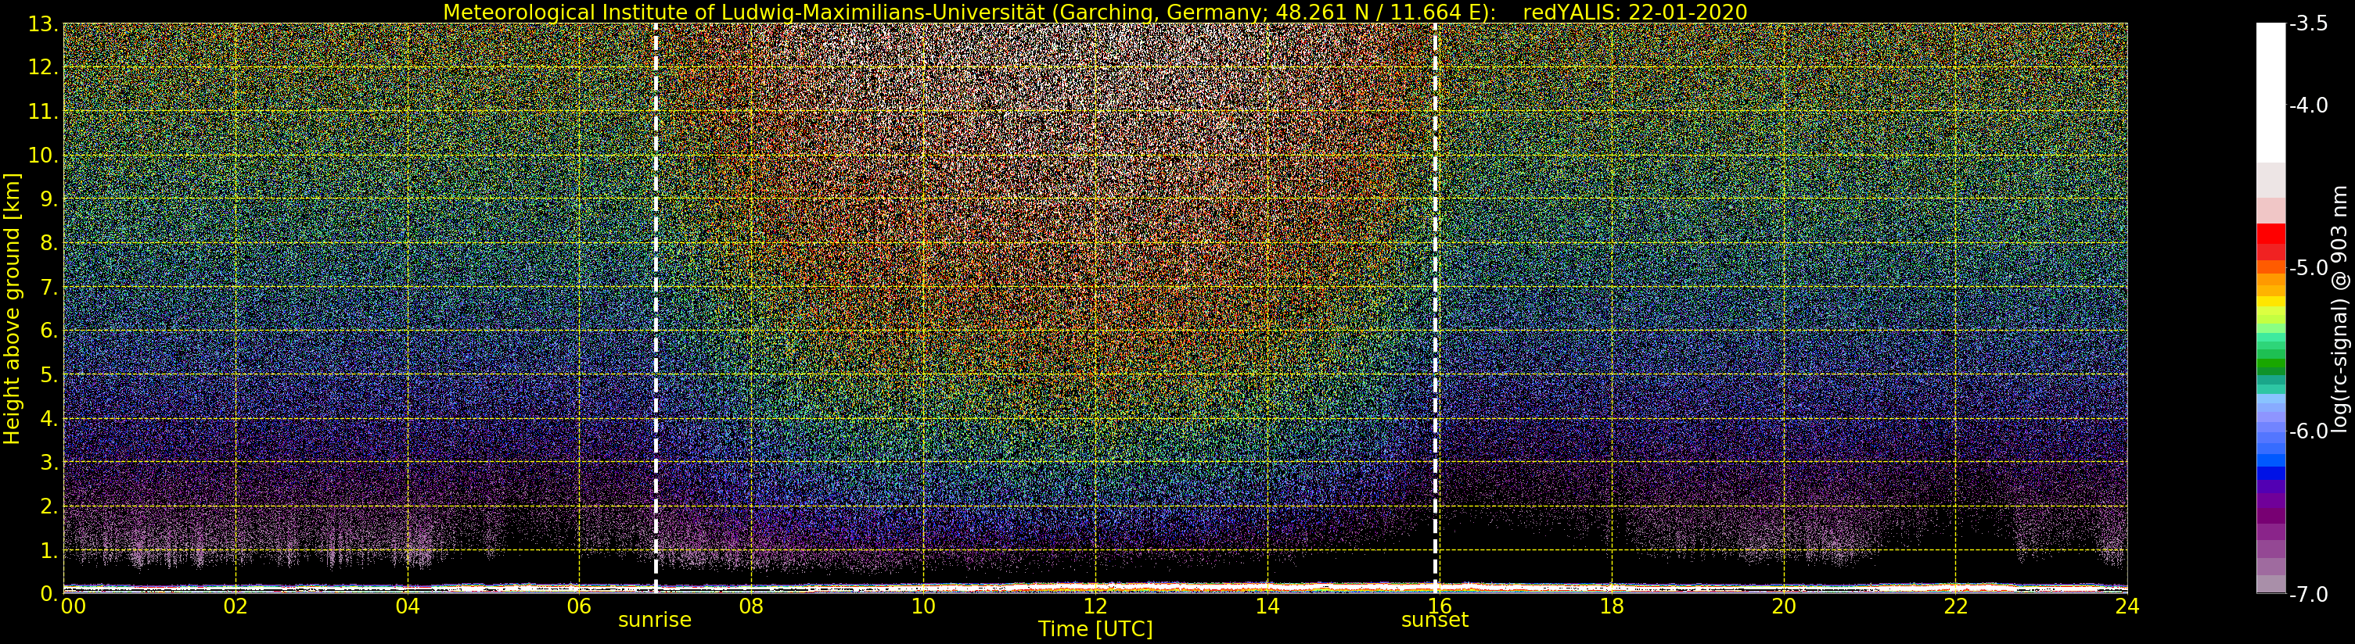This screenshot has width=2355, height=644.
Task: Click the '02' tick on the time axis
Action: click(235, 606)
